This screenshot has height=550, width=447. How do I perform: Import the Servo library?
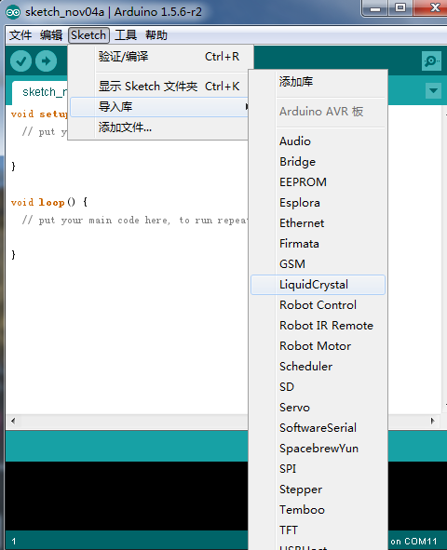[318, 408]
